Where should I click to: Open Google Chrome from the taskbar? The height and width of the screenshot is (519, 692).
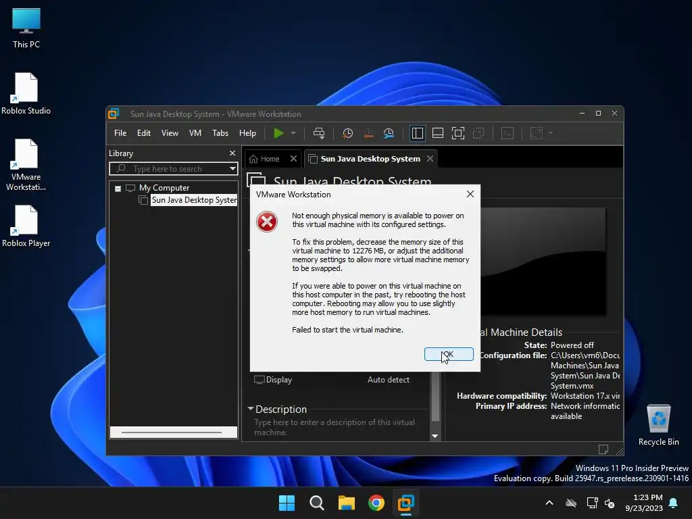pyautogui.click(x=376, y=503)
